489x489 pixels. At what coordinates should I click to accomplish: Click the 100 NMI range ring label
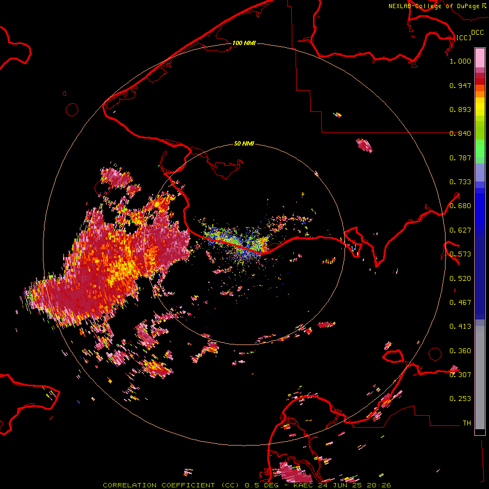click(244, 43)
